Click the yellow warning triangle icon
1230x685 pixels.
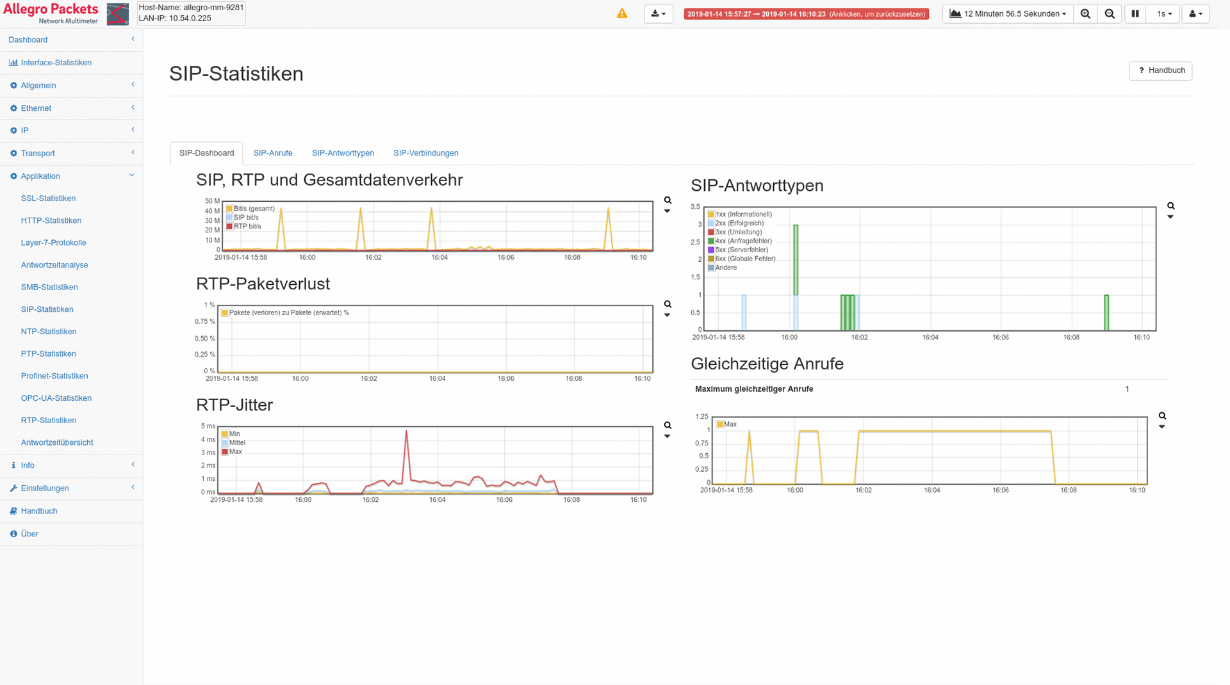[621, 13]
